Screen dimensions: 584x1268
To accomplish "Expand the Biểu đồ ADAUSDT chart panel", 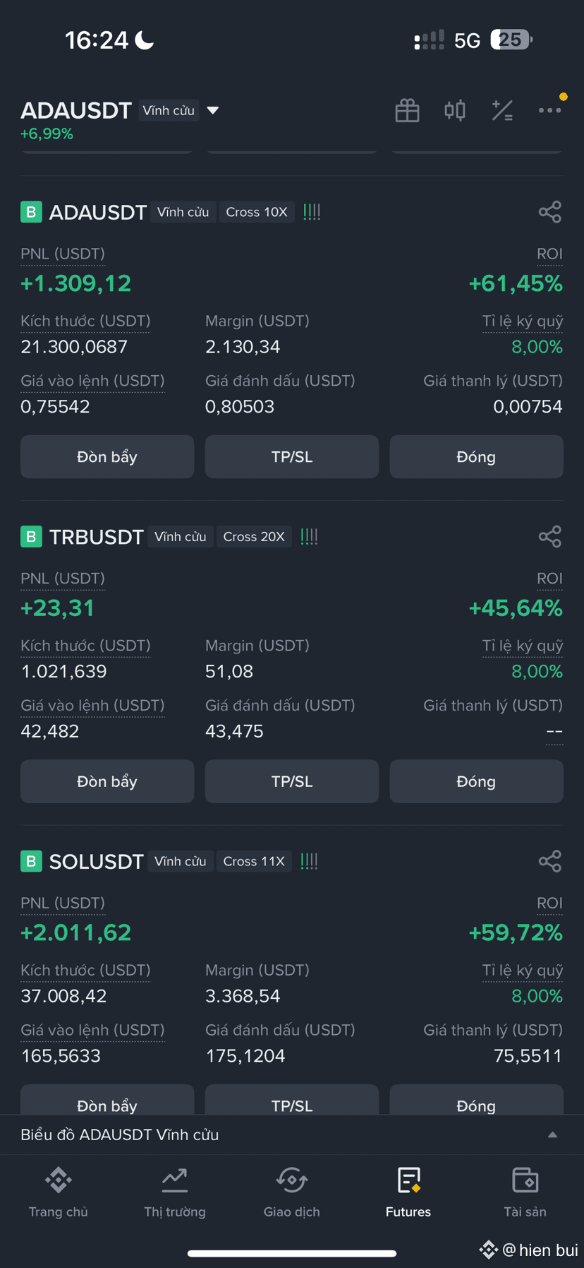I will coord(292,1134).
